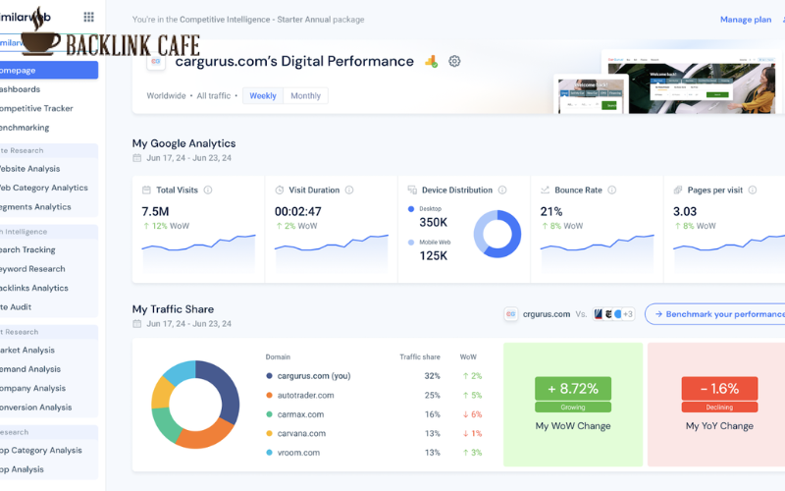The image size is (785, 491).
Task: Switch to Weekly view
Action: pos(263,95)
